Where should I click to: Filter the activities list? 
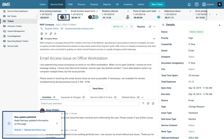point(143,103)
